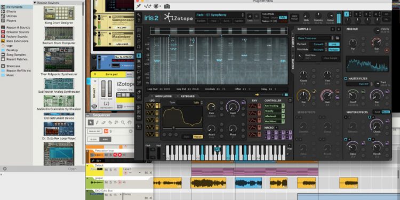This screenshot has width=400, height=200.
Task: Select the Thor Polysonic Synthesizer thumbnail
Action: 59,59
